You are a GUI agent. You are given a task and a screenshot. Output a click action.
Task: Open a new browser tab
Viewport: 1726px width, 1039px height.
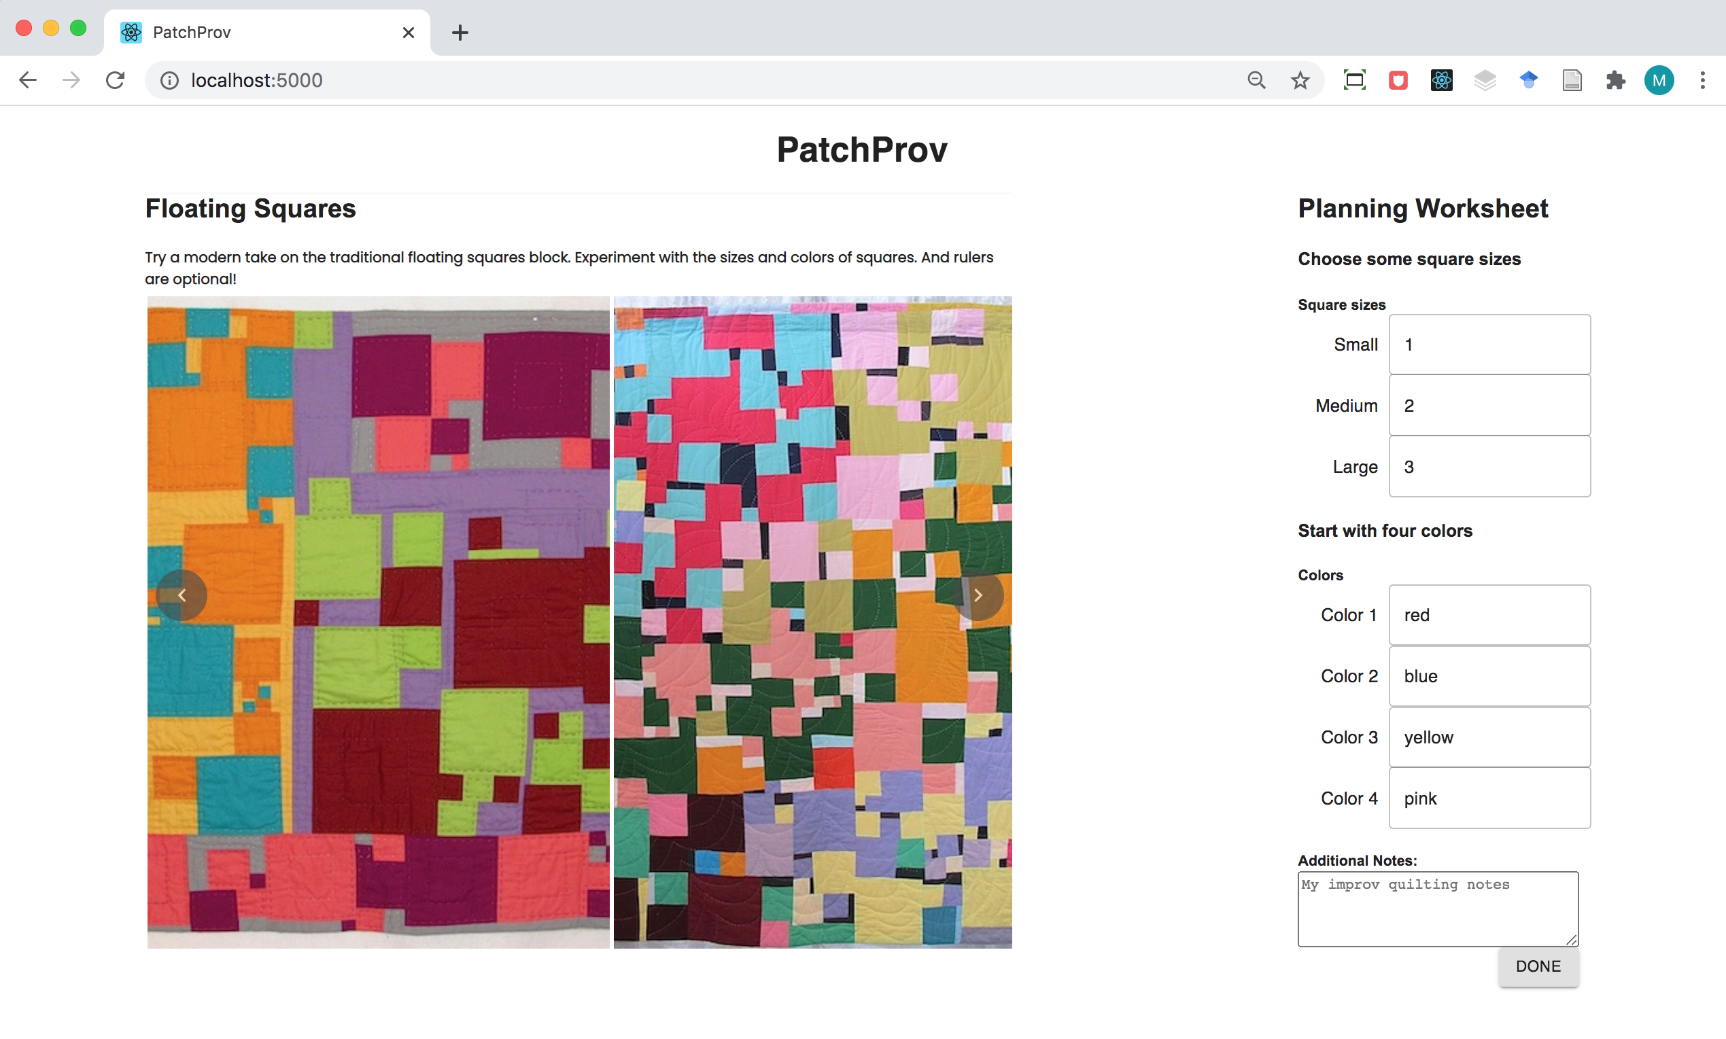click(x=460, y=32)
